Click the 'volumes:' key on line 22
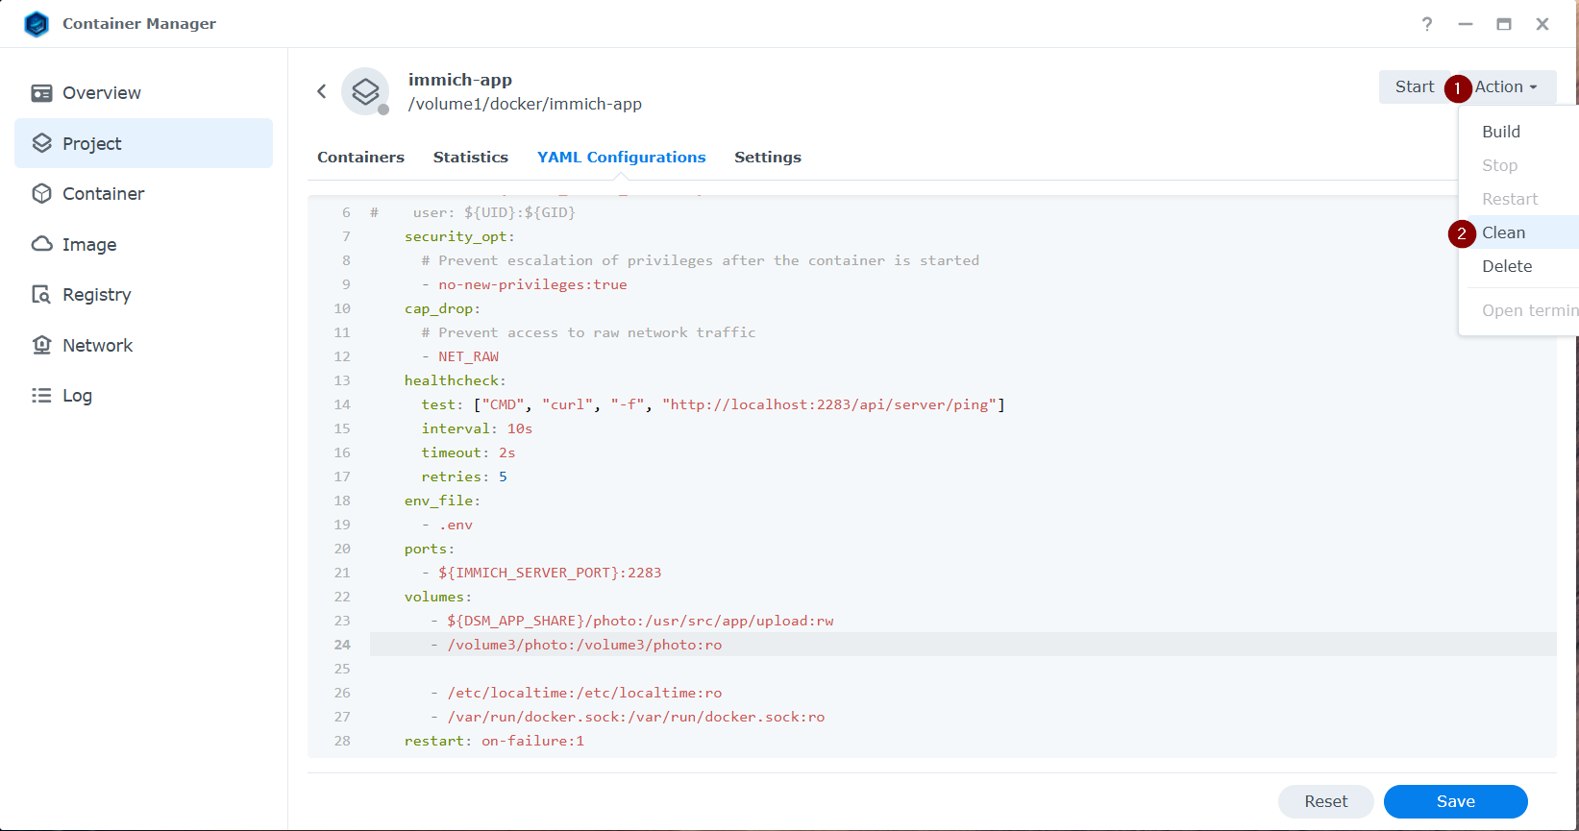1579x831 pixels. tap(438, 597)
